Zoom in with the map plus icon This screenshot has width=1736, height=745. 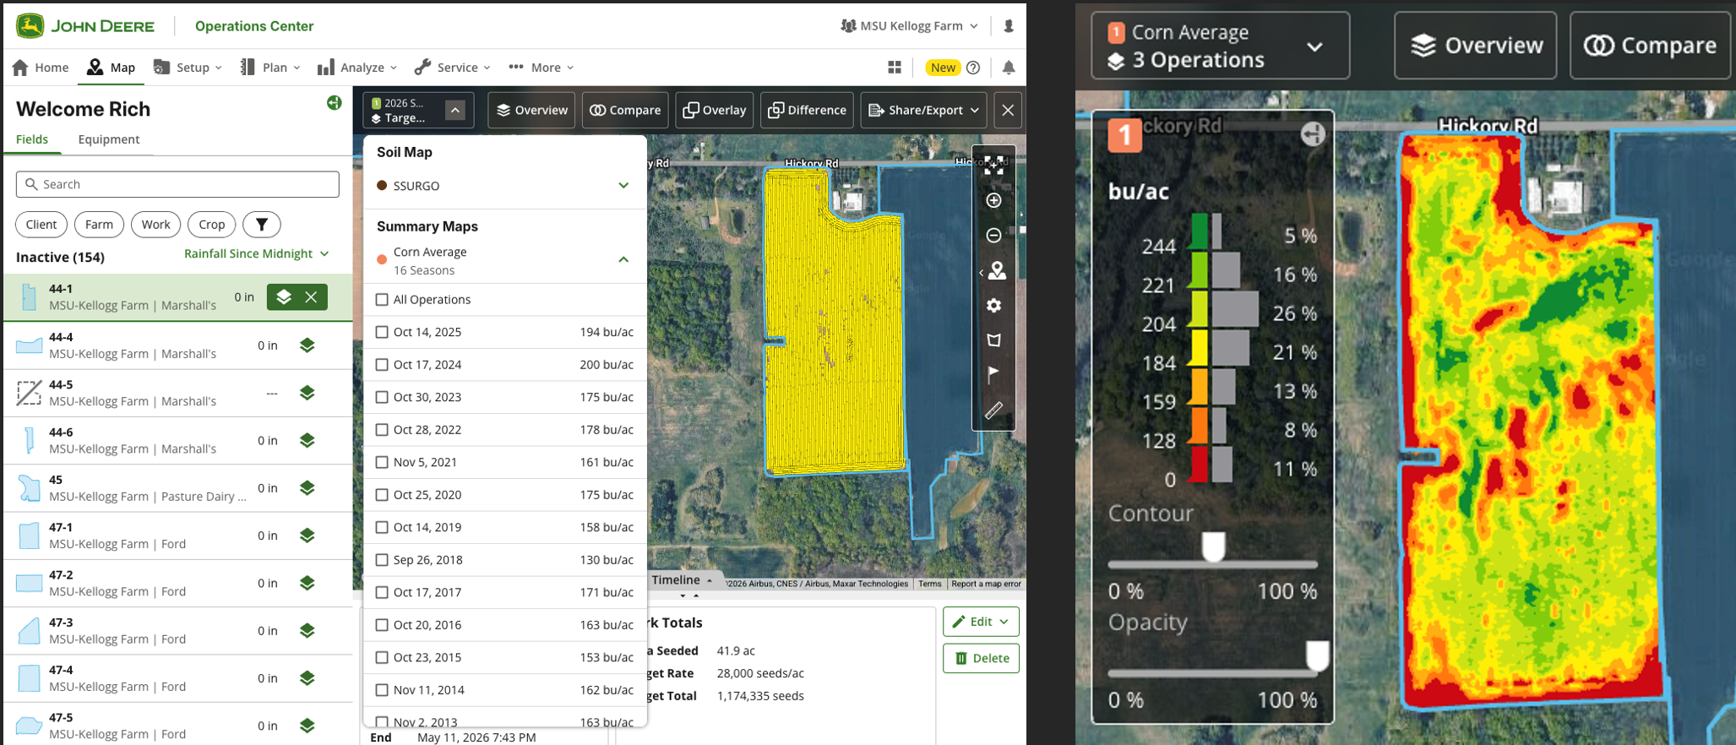point(994,200)
